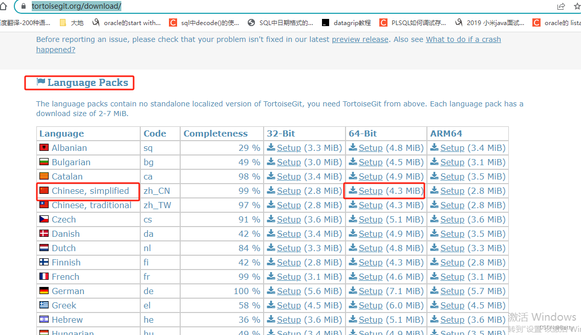Open the datagrip教程 bookmark
Viewport: 581px width, 335px height.
click(x=347, y=23)
